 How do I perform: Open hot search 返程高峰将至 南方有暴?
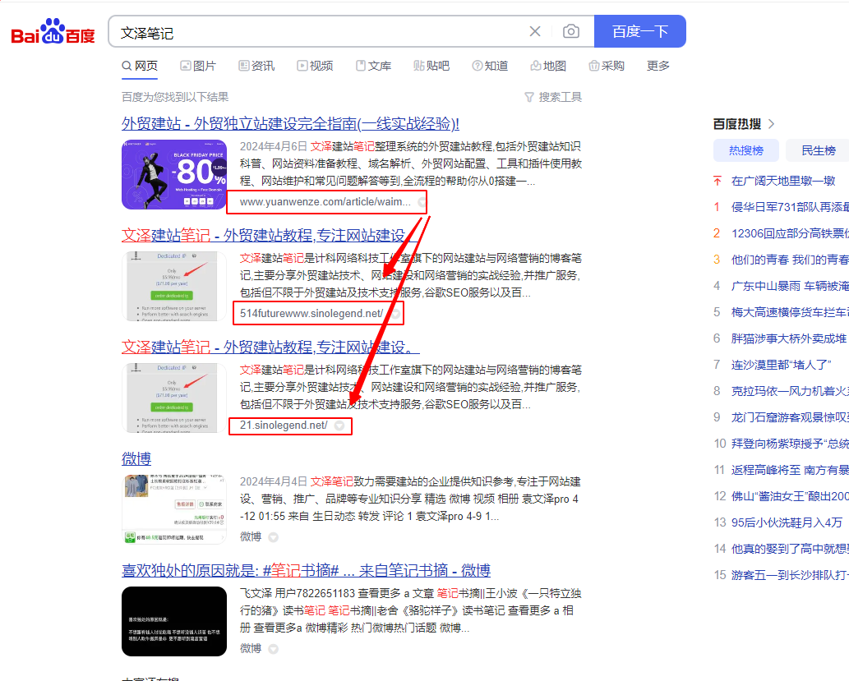click(790, 470)
